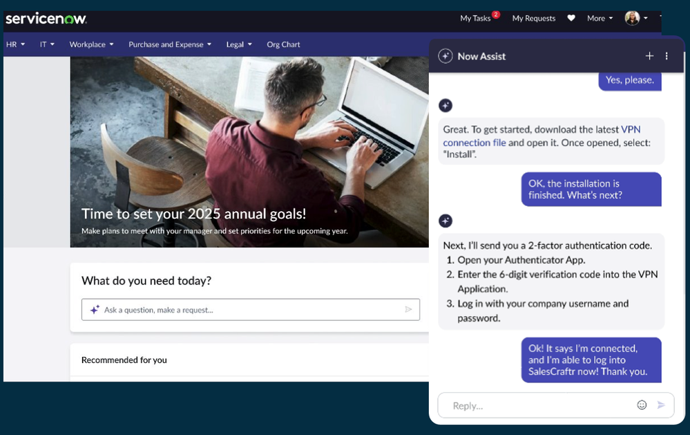The width and height of the screenshot is (690, 435).
Task: View My Tasks with the notification badge
Action: click(x=475, y=18)
